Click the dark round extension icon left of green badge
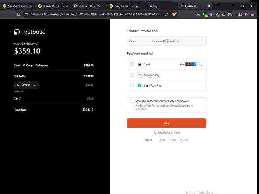 198,14
